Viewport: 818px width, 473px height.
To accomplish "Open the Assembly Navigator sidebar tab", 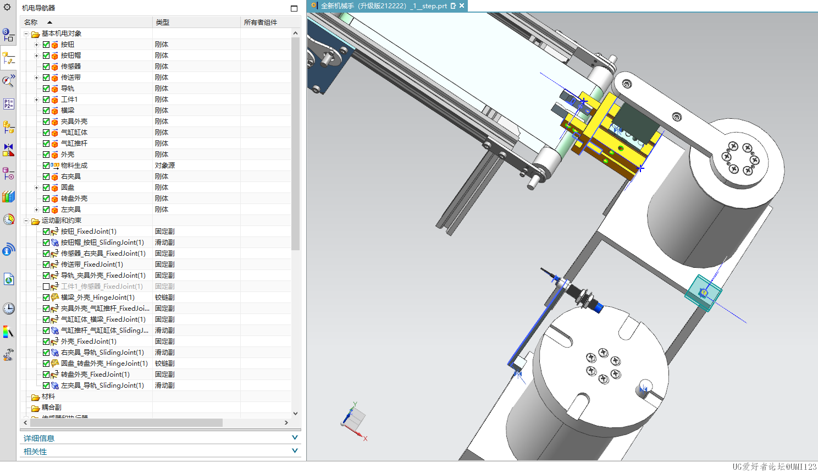I will (8, 127).
